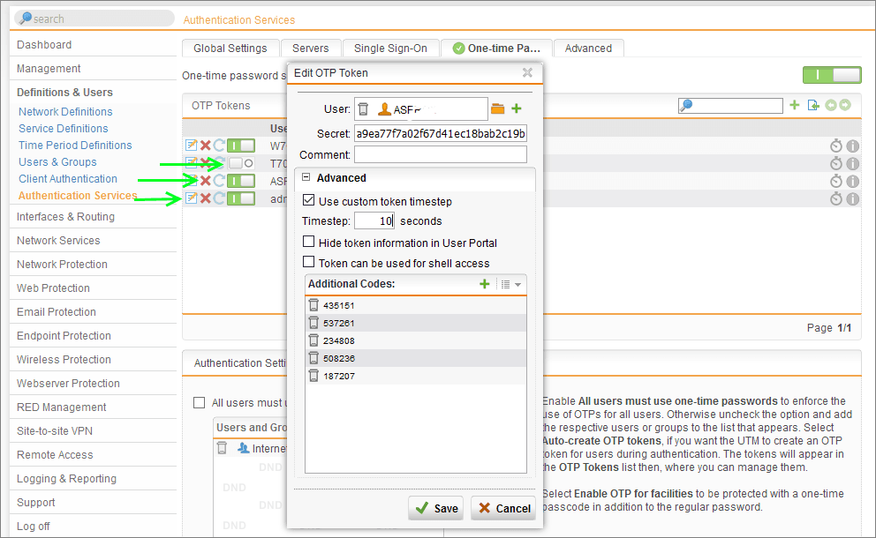Save the OTP token changes

435,508
